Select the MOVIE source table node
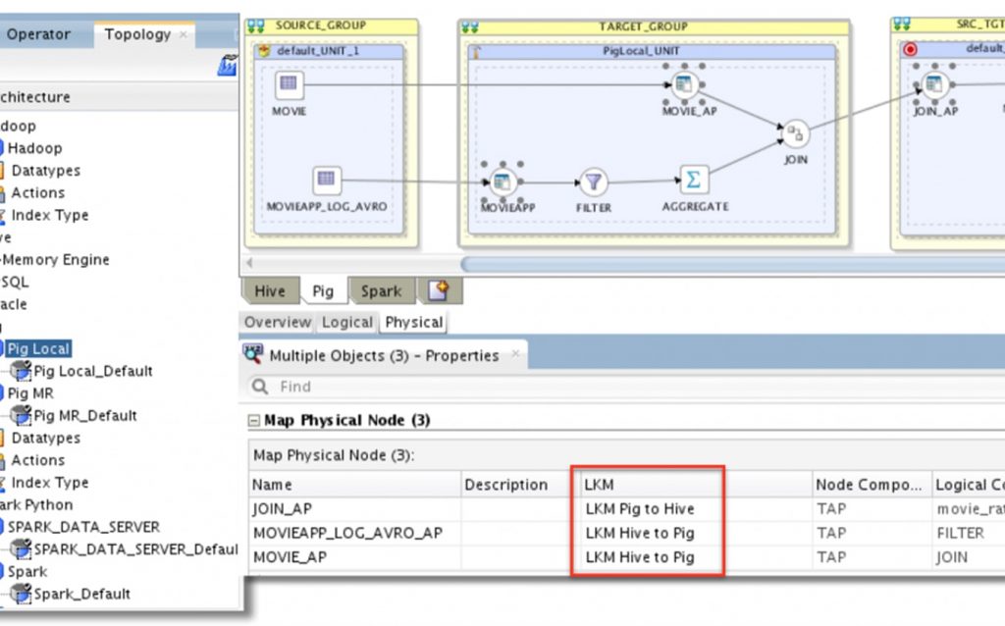 pos(290,84)
